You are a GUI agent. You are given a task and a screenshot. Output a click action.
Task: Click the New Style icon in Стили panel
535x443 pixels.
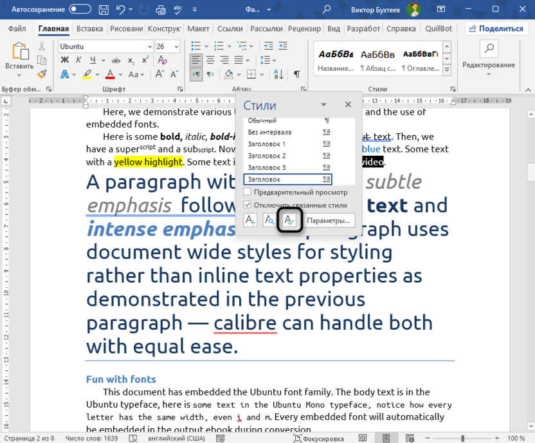point(251,220)
